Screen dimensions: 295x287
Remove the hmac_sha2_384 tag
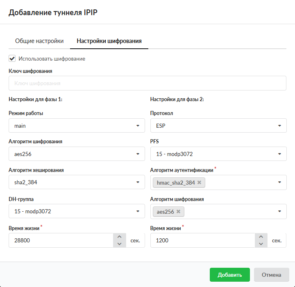pyautogui.click(x=199, y=183)
